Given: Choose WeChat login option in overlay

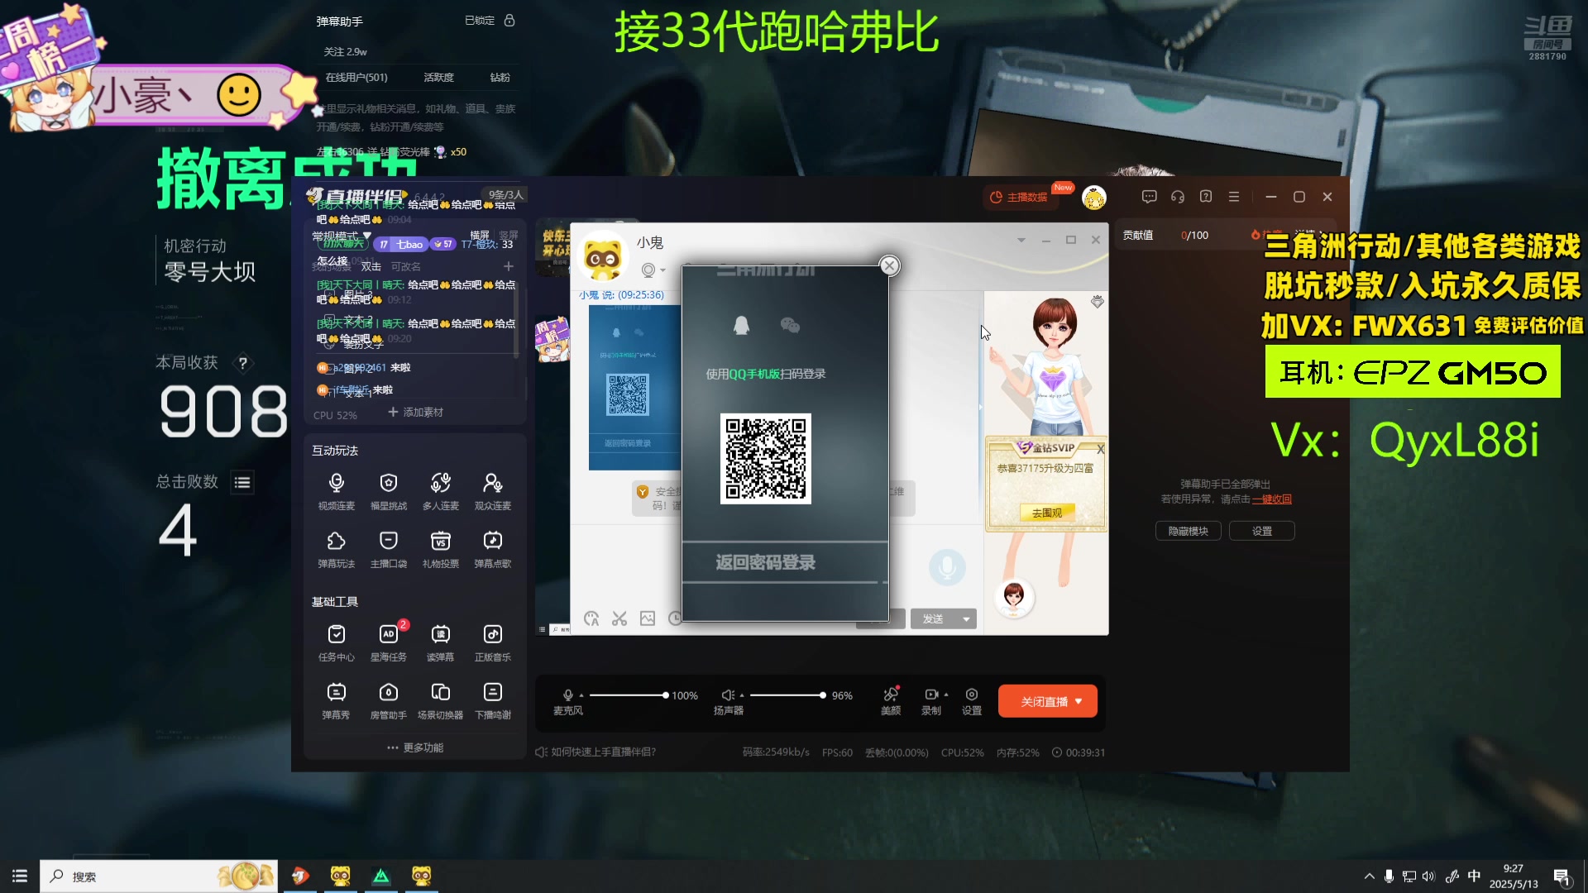Looking at the screenshot, I should point(790,325).
